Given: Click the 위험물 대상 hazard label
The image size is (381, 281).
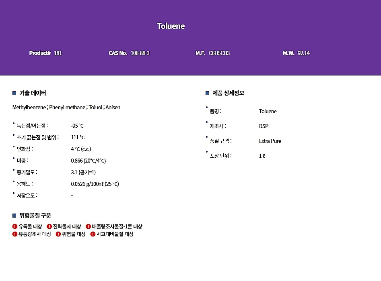Looking at the screenshot, I should (74, 234).
